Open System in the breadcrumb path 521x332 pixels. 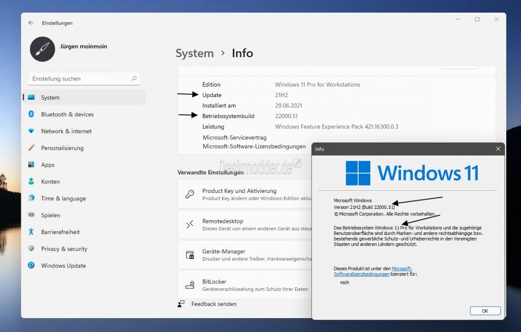pyautogui.click(x=195, y=53)
